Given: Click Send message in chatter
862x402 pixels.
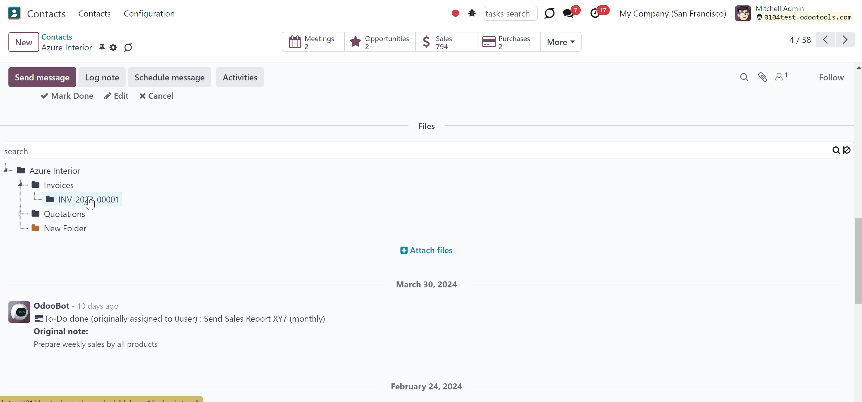Looking at the screenshot, I should pyautogui.click(x=42, y=77).
